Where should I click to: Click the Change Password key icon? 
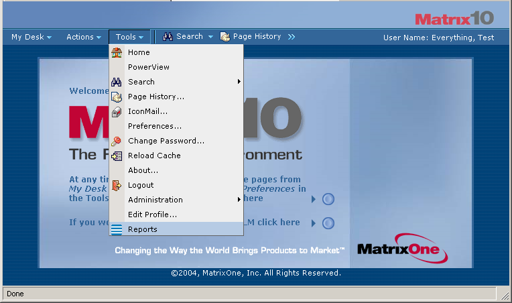click(x=117, y=141)
